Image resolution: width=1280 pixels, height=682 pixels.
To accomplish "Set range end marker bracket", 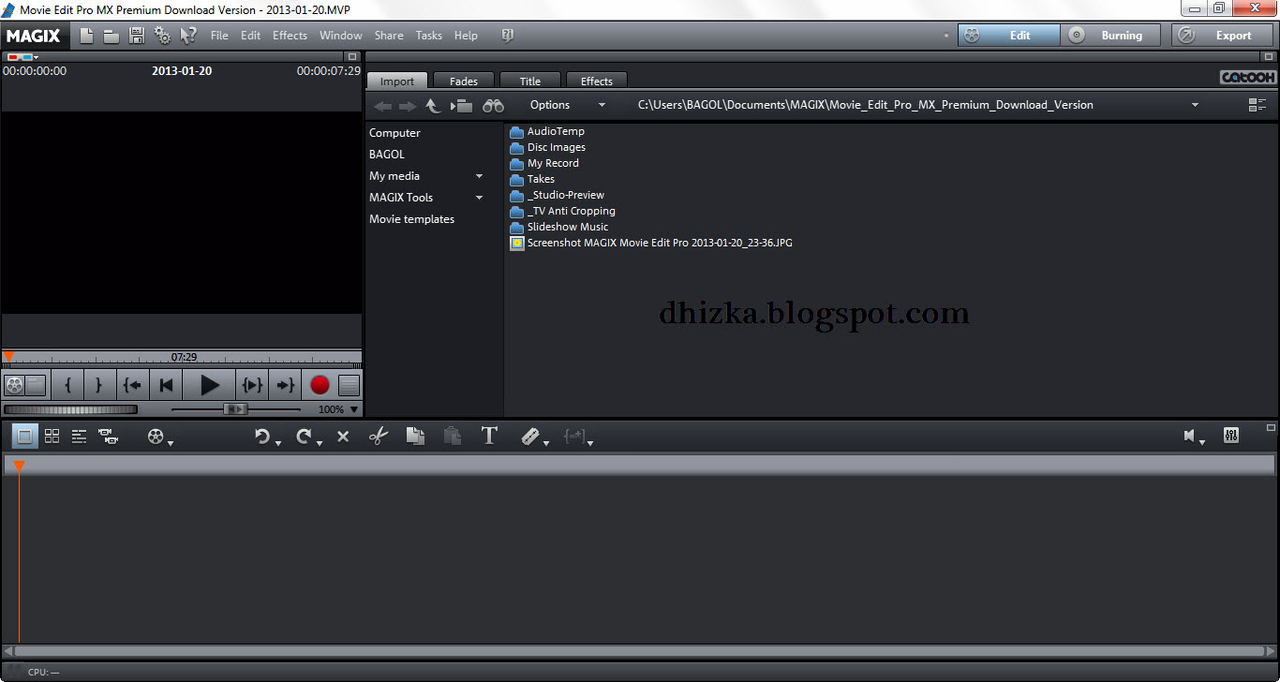I will click(98, 385).
